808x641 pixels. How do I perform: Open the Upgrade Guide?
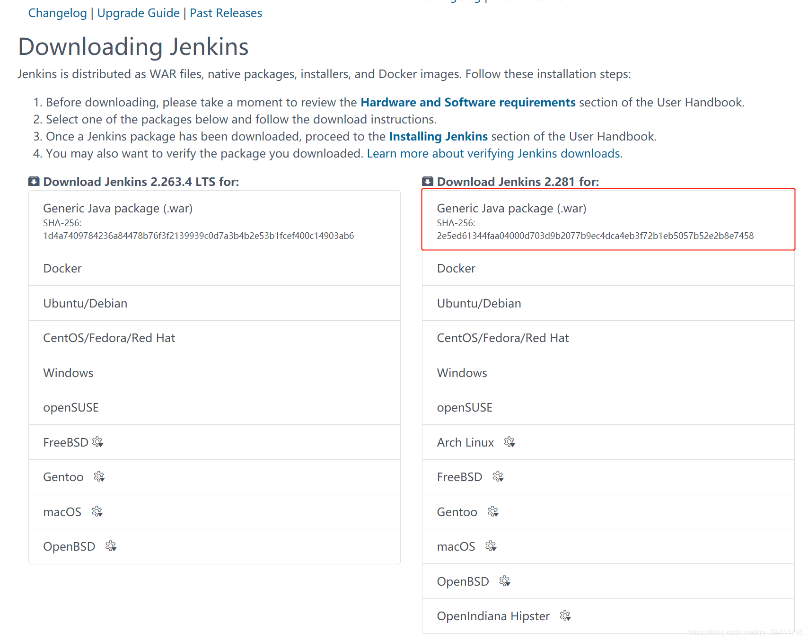(138, 13)
